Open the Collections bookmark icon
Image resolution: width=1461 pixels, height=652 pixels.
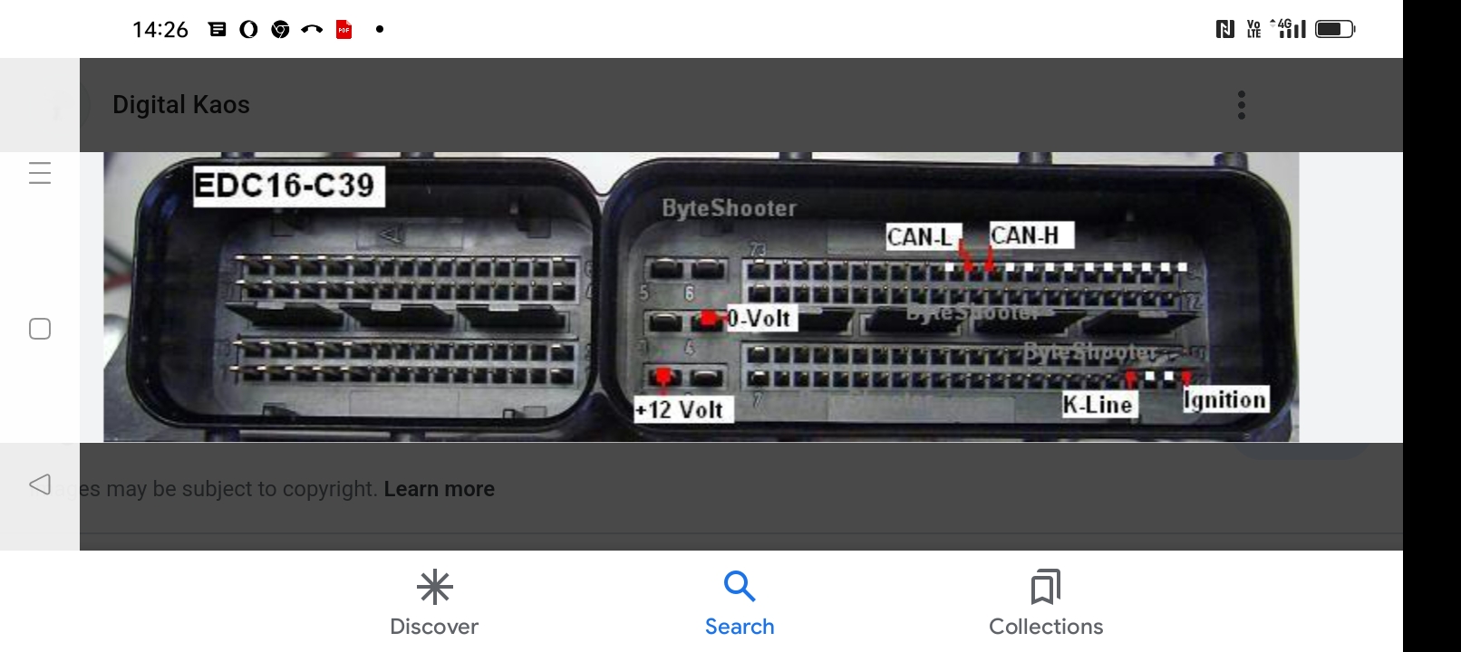(1046, 587)
